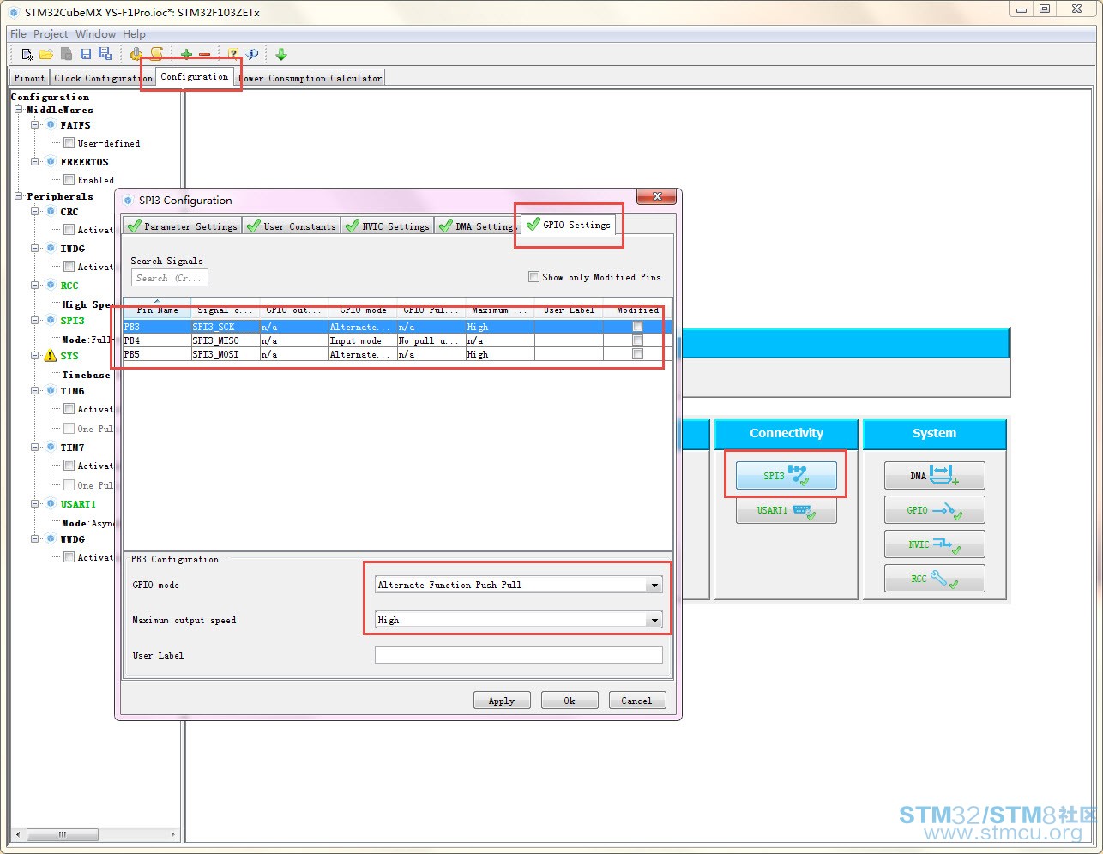The height and width of the screenshot is (854, 1103).
Task: Open DMA in the System panel
Action: coord(934,475)
